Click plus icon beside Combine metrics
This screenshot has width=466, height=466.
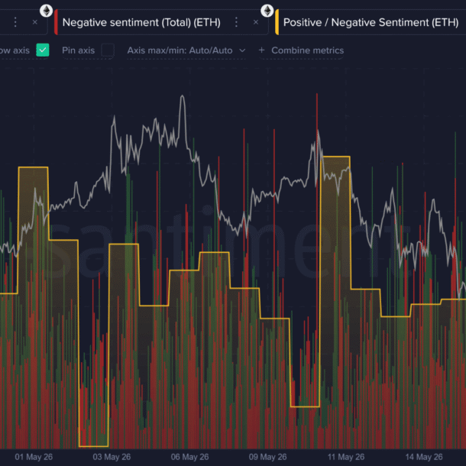point(261,50)
